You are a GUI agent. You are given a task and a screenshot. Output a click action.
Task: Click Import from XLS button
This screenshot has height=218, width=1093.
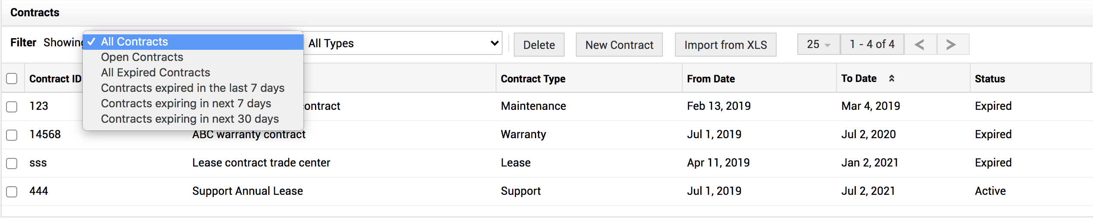point(725,45)
